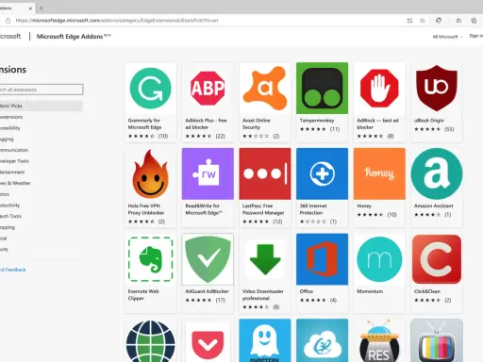Select the Entertainment category
Screen dimensions: 483x362
pos(12,172)
